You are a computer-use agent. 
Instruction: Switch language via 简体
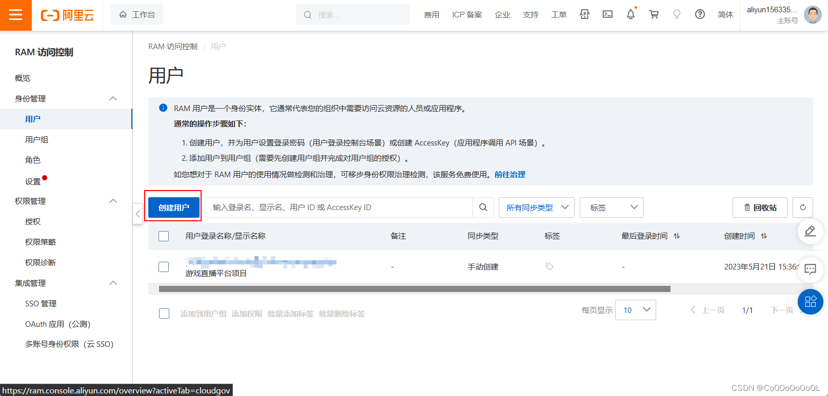click(725, 15)
